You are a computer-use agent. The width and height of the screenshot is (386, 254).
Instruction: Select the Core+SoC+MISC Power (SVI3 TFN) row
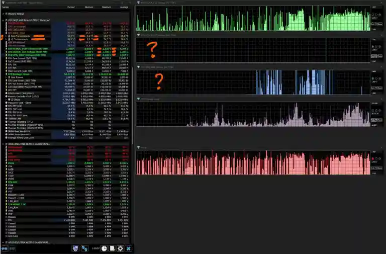click(x=67, y=87)
